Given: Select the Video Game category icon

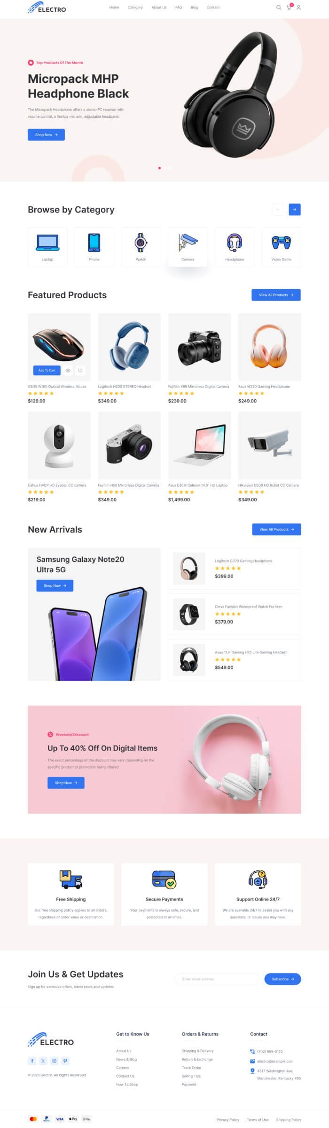Looking at the screenshot, I should (281, 243).
